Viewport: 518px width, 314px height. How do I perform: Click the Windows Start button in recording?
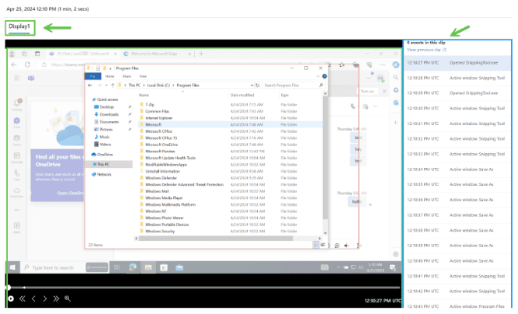click(x=12, y=267)
